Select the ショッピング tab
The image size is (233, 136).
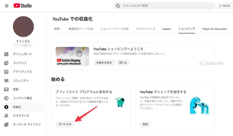point(187,29)
